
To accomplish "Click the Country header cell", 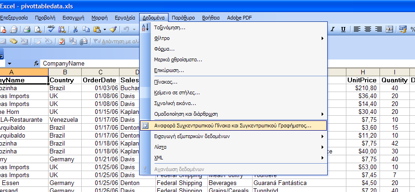I will (x=65, y=80).
